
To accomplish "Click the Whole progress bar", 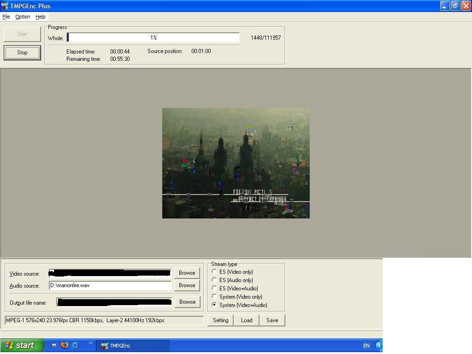I will 153,38.
